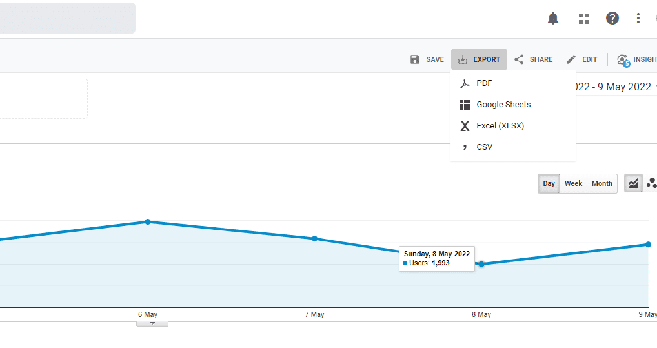Open the apps grid icon

pos(584,19)
